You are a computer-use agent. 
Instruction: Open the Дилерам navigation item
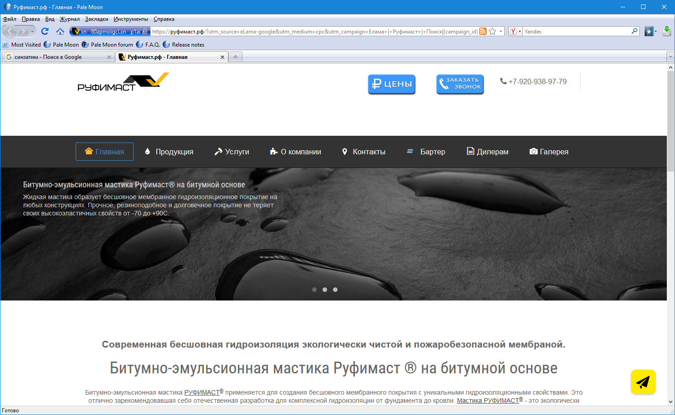click(487, 152)
